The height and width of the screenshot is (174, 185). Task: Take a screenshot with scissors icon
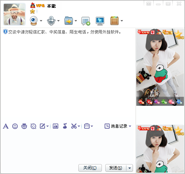coord(74,126)
